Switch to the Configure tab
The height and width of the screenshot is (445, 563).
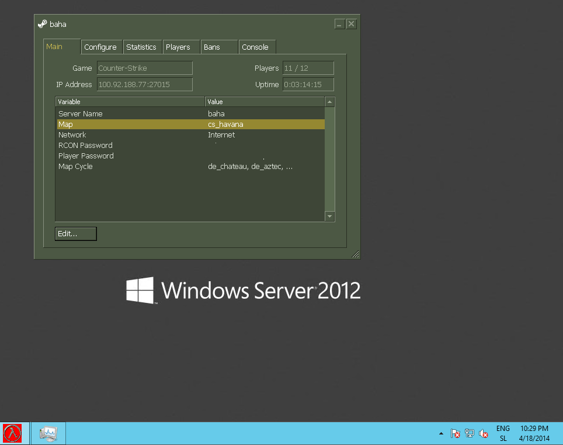pyautogui.click(x=102, y=47)
